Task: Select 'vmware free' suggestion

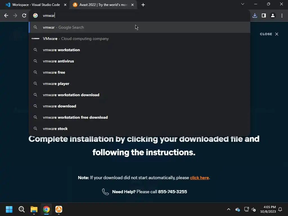Action: pyautogui.click(x=139, y=72)
